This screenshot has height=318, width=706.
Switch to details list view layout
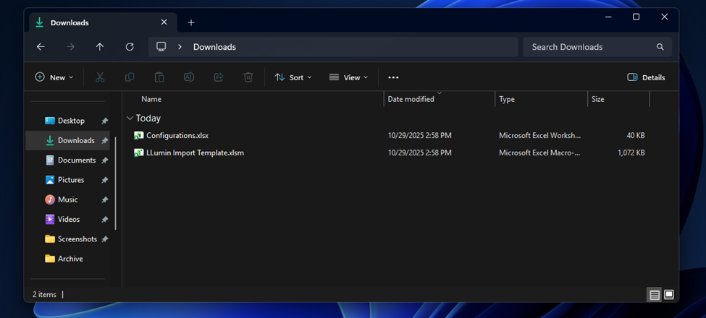[x=655, y=295]
